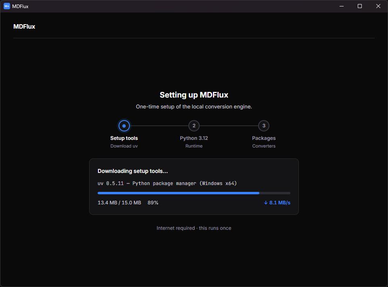Click the '8.1 MB/s' speed value
This screenshot has width=388, height=287.
tap(280, 203)
